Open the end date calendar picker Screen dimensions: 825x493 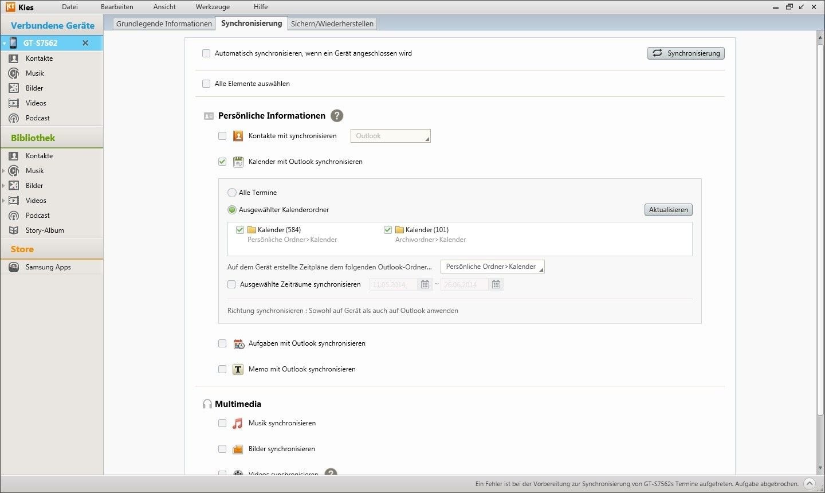coord(496,284)
